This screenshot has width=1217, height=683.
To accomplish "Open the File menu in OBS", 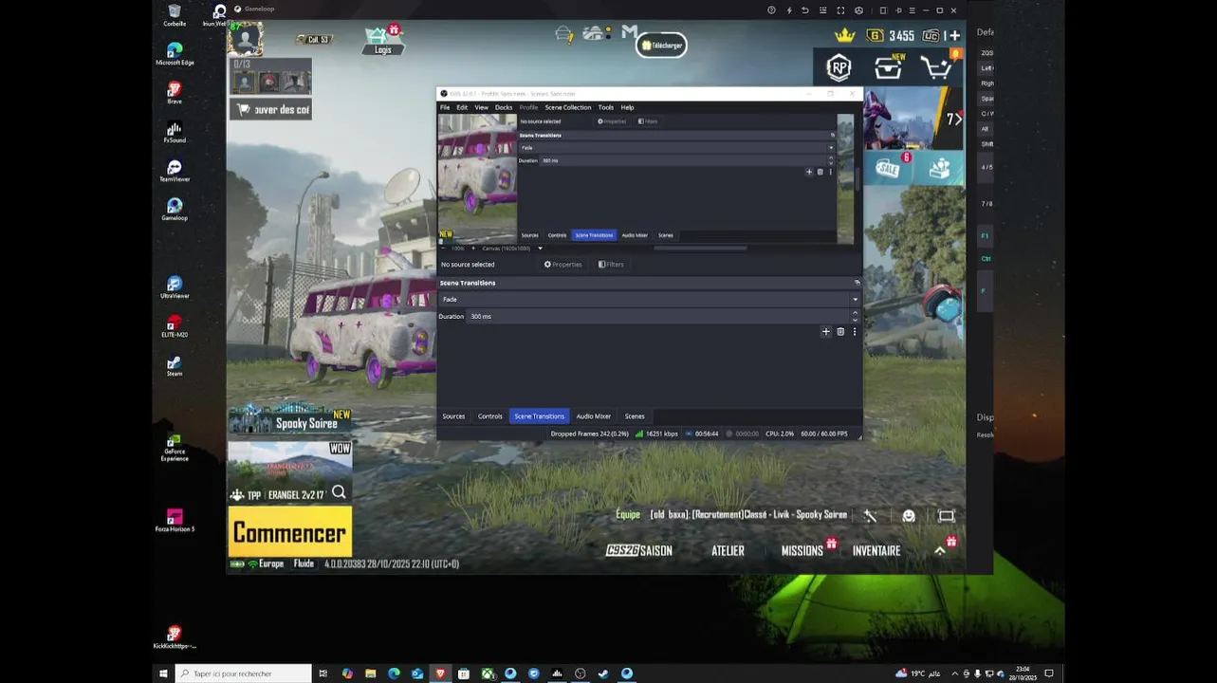I will pyautogui.click(x=445, y=107).
